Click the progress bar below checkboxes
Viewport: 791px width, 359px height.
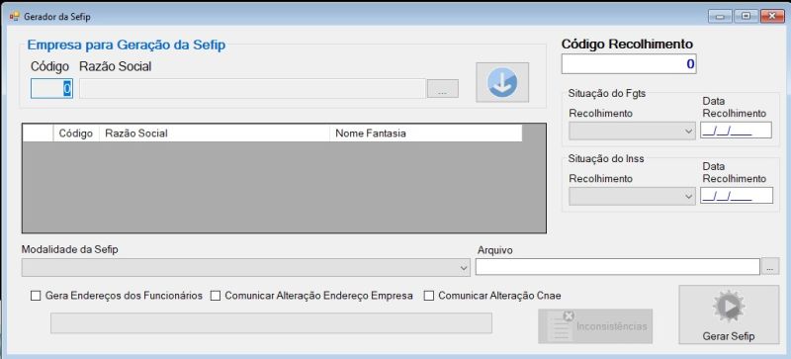coord(271,323)
